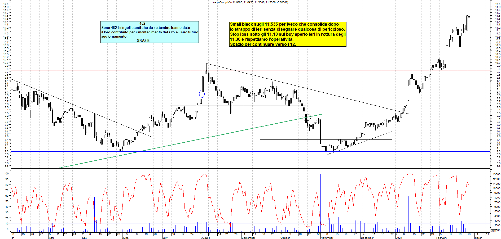Click the '12000' volume scale label
Image resolution: width=501 pixels, height=239 pixels.
click(496, 179)
